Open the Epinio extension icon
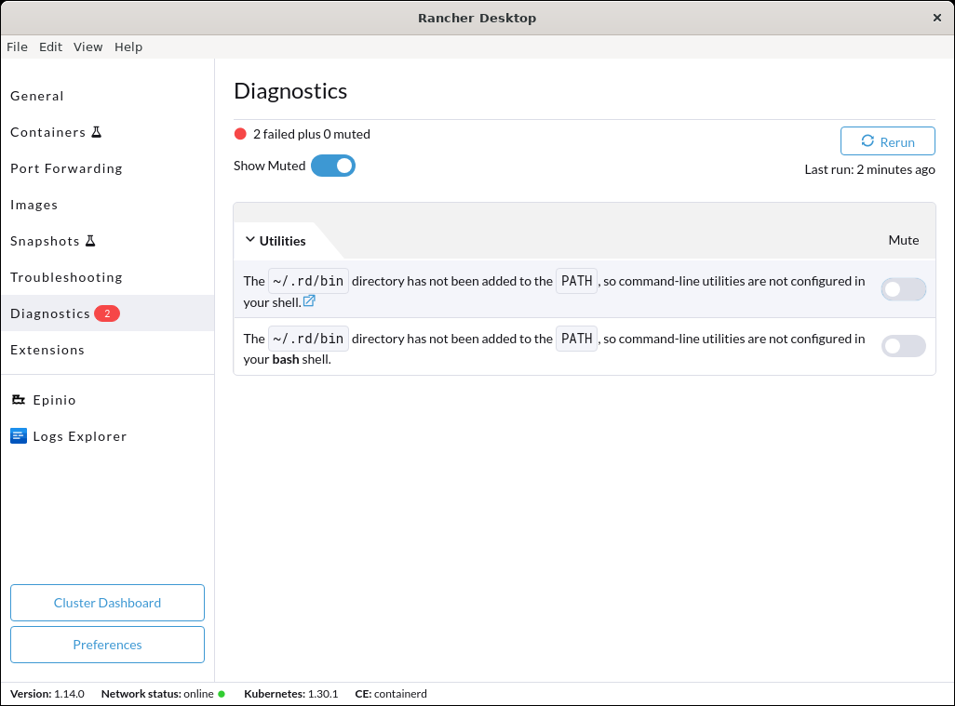This screenshot has width=955, height=706. click(19, 400)
